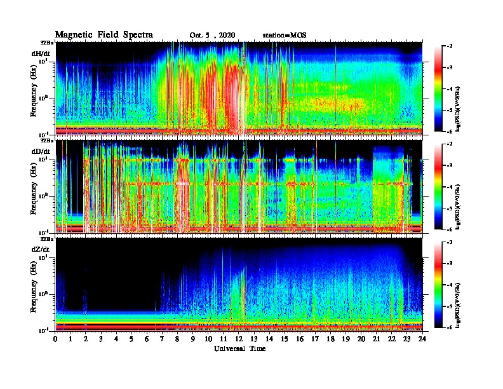The width and height of the screenshot is (503, 389).
Task: Click the hour 21 tick label
Action: click(x=376, y=339)
